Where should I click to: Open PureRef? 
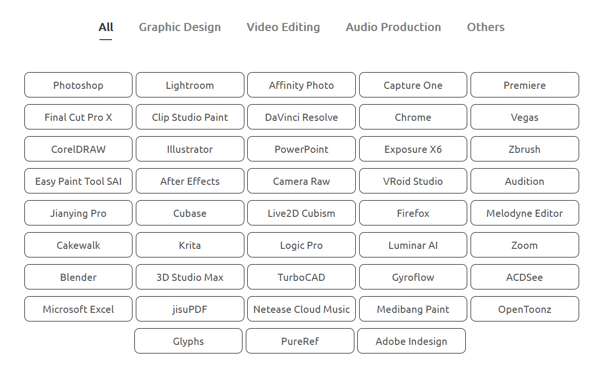(x=300, y=341)
